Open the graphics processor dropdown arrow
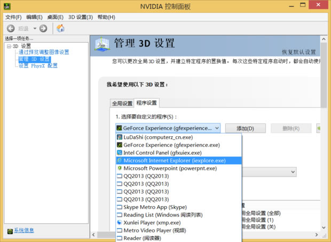 (x=293, y=172)
